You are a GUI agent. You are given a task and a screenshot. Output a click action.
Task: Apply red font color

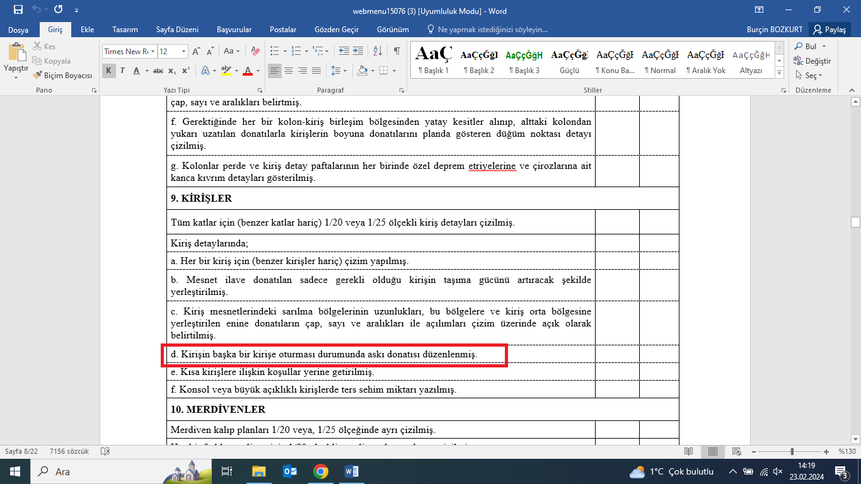pos(248,71)
